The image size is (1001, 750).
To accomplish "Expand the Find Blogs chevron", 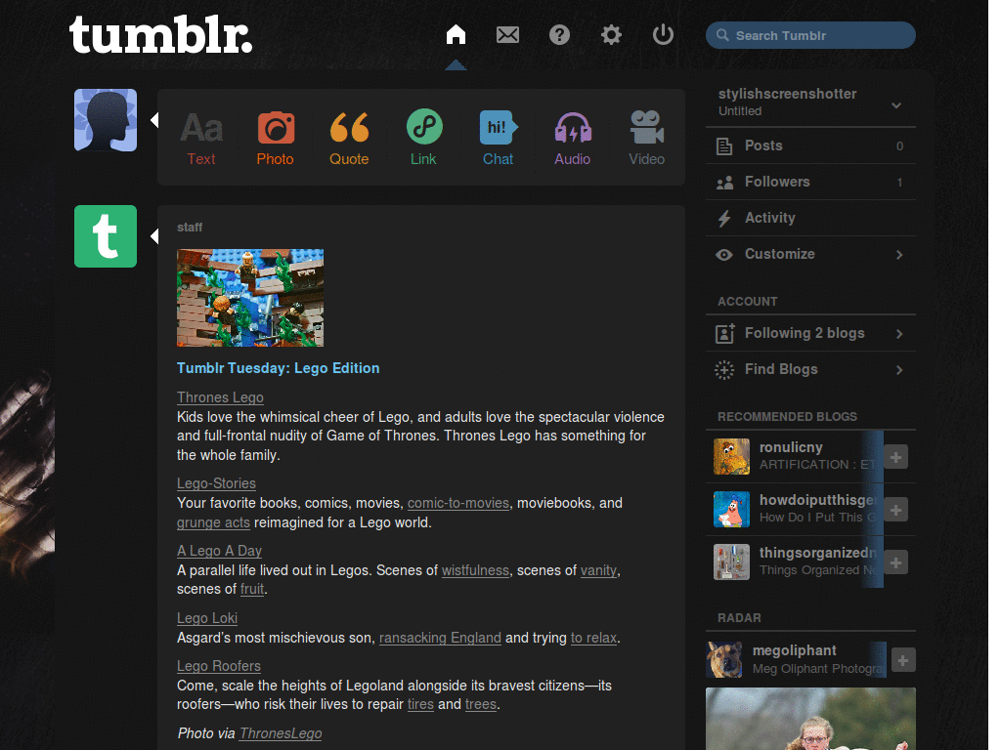I will click(x=899, y=370).
